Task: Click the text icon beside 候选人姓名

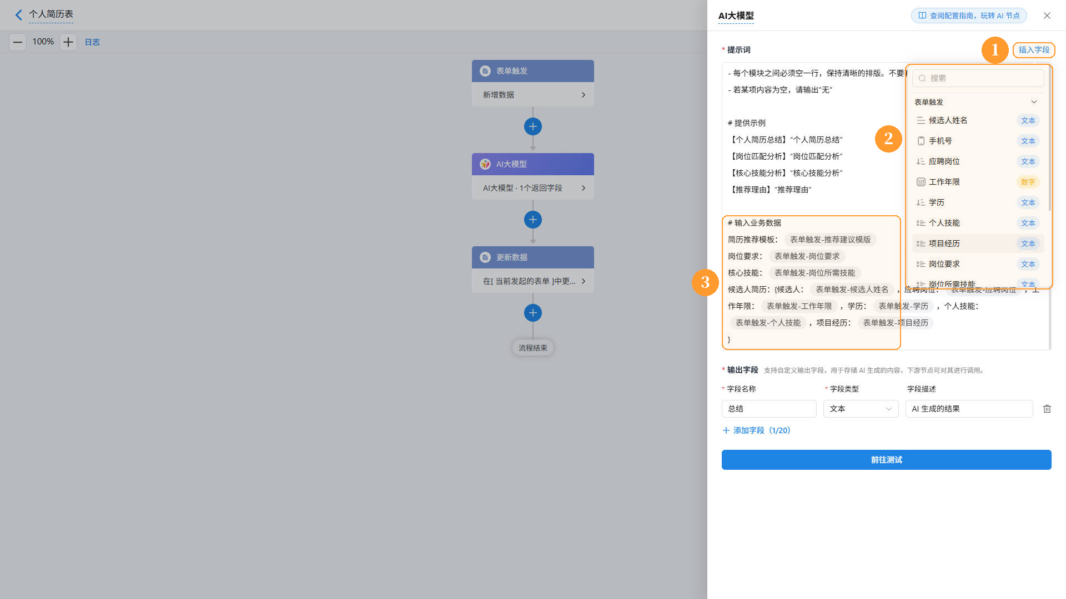Action: [921, 120]
